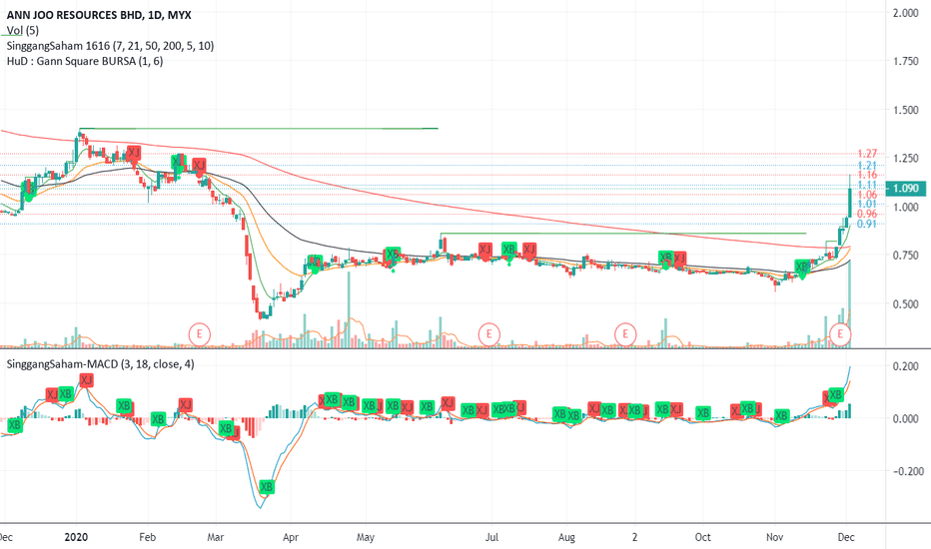Click the SinggangSaham 1616 indicator legend
Image resolution: width=931 pixels, height=549 pixels.
click(x=111, y=46)
